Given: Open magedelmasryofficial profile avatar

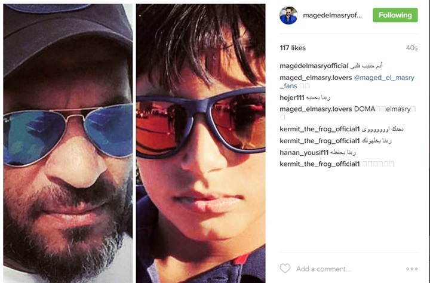Looking at the screenshot, I should (x=288, y=16).
